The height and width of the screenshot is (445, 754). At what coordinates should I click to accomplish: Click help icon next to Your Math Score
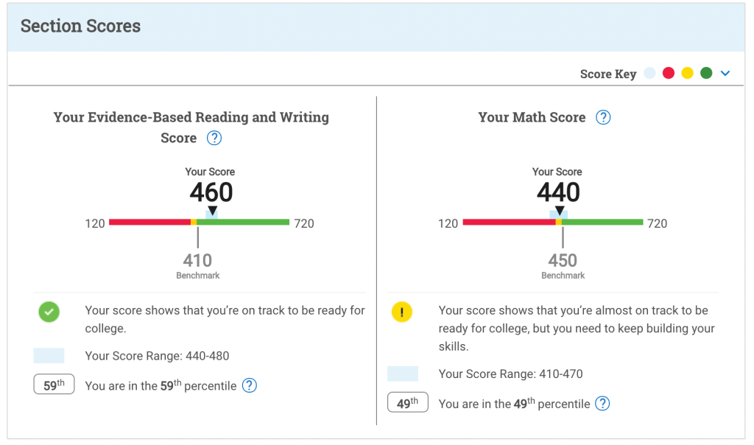[x=603, y=117]
